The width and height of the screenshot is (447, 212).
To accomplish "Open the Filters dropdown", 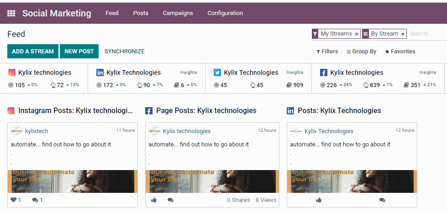I will (327, 52).
